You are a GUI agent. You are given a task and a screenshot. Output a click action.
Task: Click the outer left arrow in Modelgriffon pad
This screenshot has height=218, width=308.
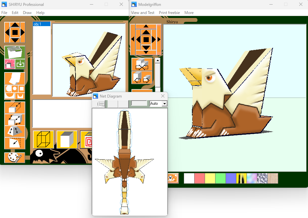[x=133, y=39]
